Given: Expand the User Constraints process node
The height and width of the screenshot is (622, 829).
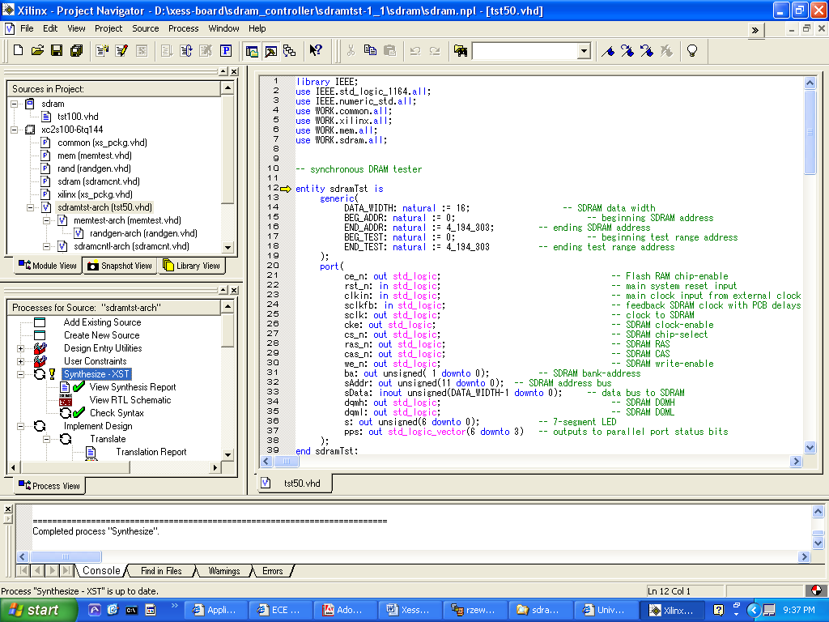Looking at the screenshot, I should 20,361.
